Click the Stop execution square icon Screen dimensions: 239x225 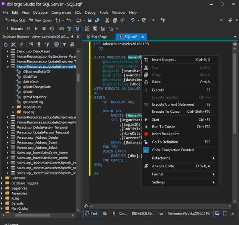point(44,29)
